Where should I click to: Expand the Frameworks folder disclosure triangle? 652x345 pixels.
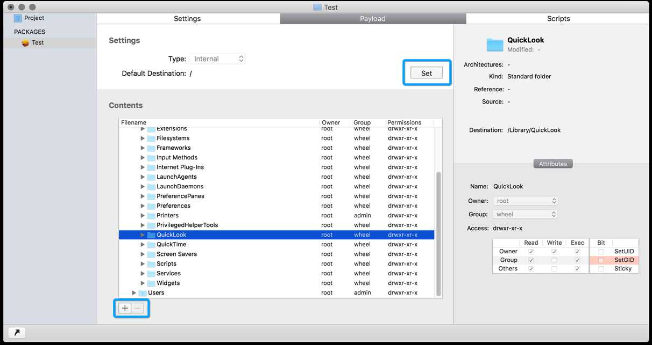pyautogui.click(x=143, y=148)
